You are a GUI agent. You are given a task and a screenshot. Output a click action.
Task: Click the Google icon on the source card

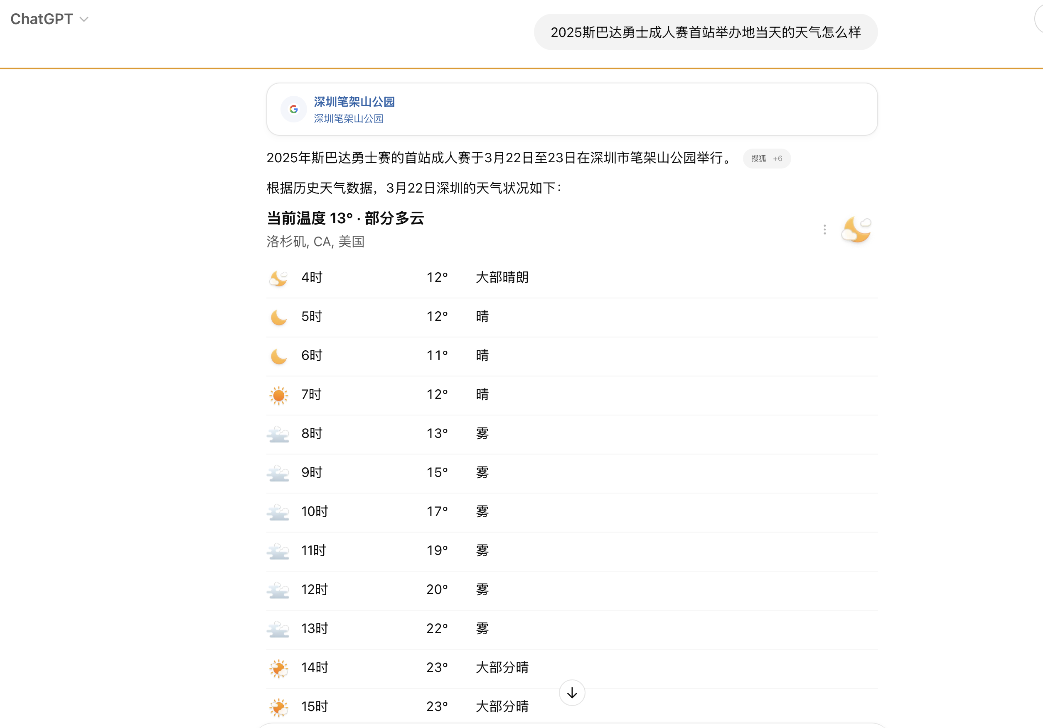click(293, 109)
